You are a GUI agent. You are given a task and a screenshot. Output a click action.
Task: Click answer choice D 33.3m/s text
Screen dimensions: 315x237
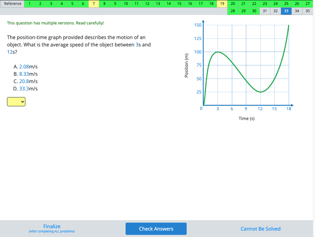(26, 89)
